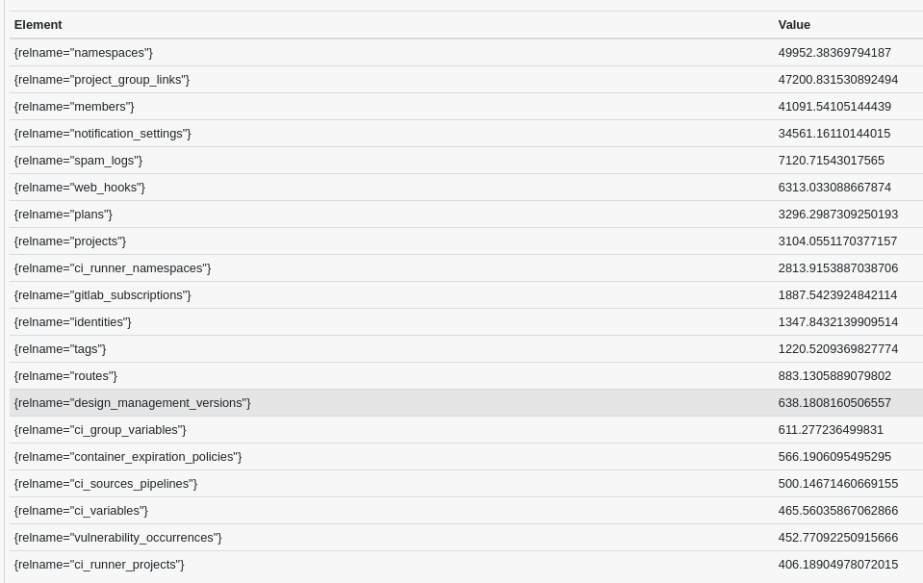Image resolution: width=923 pixels, height=583 pixels.
Task: Click the value 49952.38369794187
Action: coord(834,53)
